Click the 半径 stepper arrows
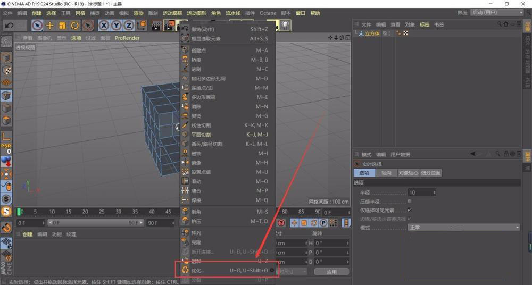Screen dimensions: 532x285 click(x=434, y=192)
